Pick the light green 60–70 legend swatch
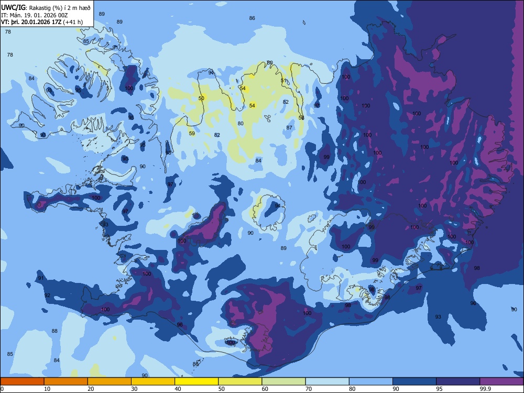 (x=283, y=381)
